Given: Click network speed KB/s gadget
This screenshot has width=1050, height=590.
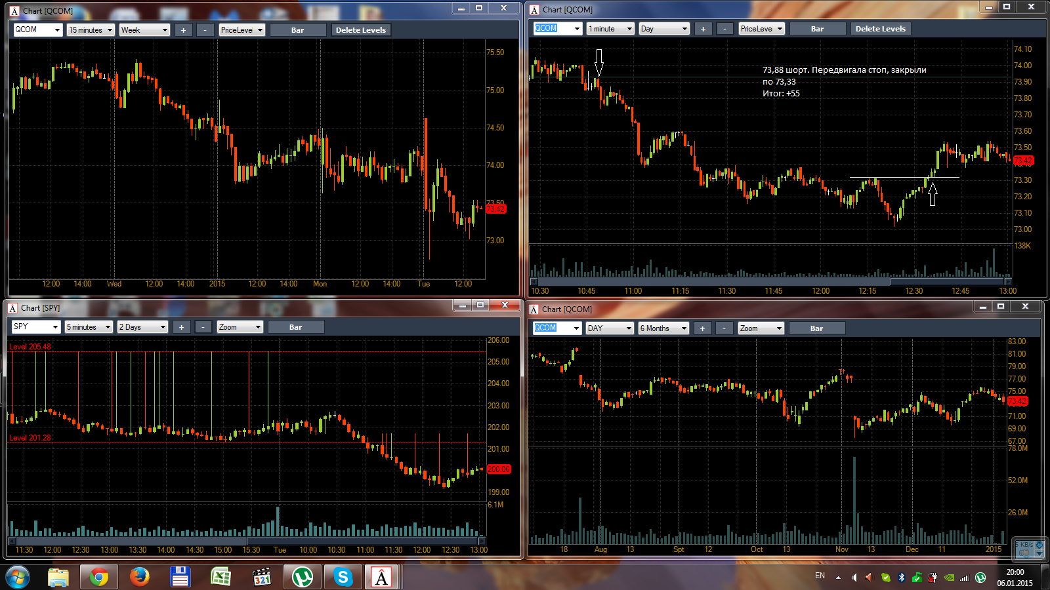Looking at the screenshot, I should point(1029,549).
